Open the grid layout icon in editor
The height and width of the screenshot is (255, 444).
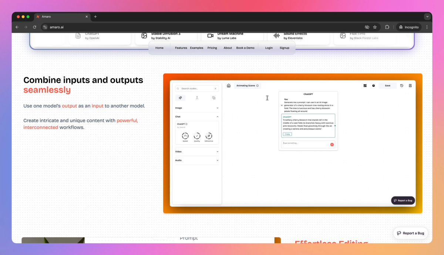(365, 86)
